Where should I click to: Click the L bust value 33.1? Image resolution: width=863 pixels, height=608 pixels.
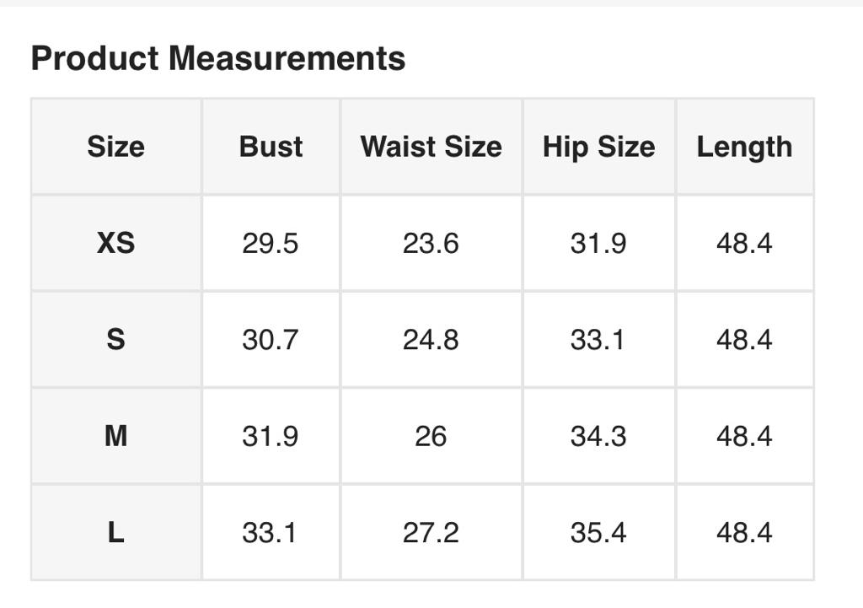(270, 533)
